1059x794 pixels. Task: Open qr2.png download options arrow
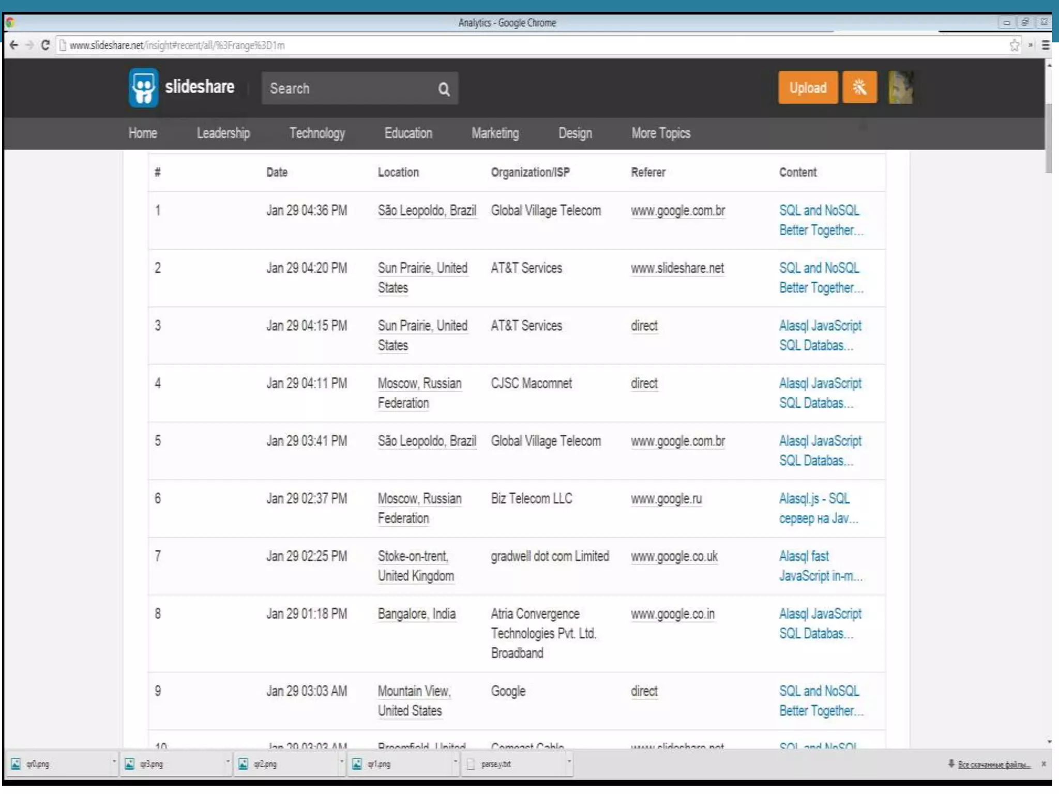click(341, 761)
